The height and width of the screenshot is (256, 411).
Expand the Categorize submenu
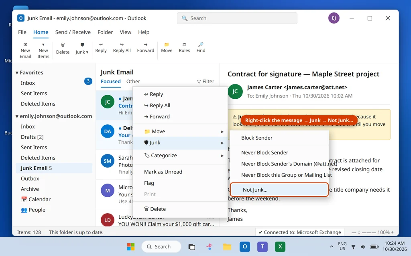pos(180,156)
